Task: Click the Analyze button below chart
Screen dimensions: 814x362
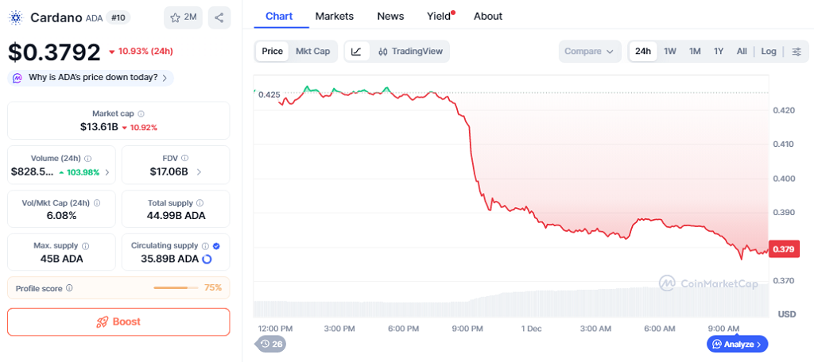Action: [737, 344]
